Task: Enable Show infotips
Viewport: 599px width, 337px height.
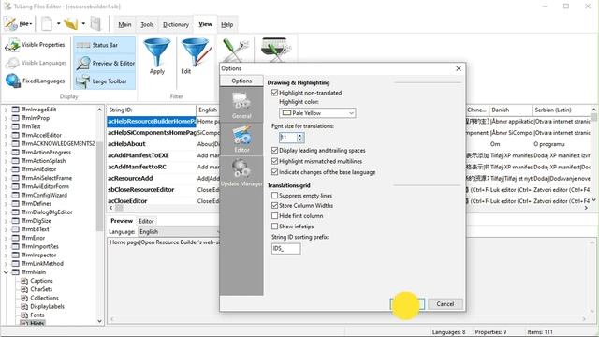Action: point(274,227)
